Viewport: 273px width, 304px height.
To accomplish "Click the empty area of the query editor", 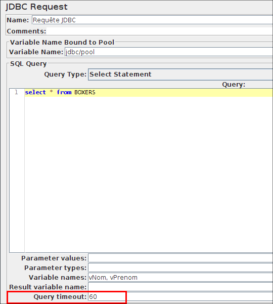I will pos(149,174).
